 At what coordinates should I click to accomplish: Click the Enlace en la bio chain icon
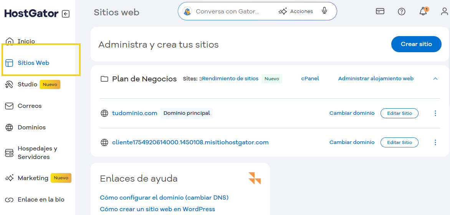(10, 200)
